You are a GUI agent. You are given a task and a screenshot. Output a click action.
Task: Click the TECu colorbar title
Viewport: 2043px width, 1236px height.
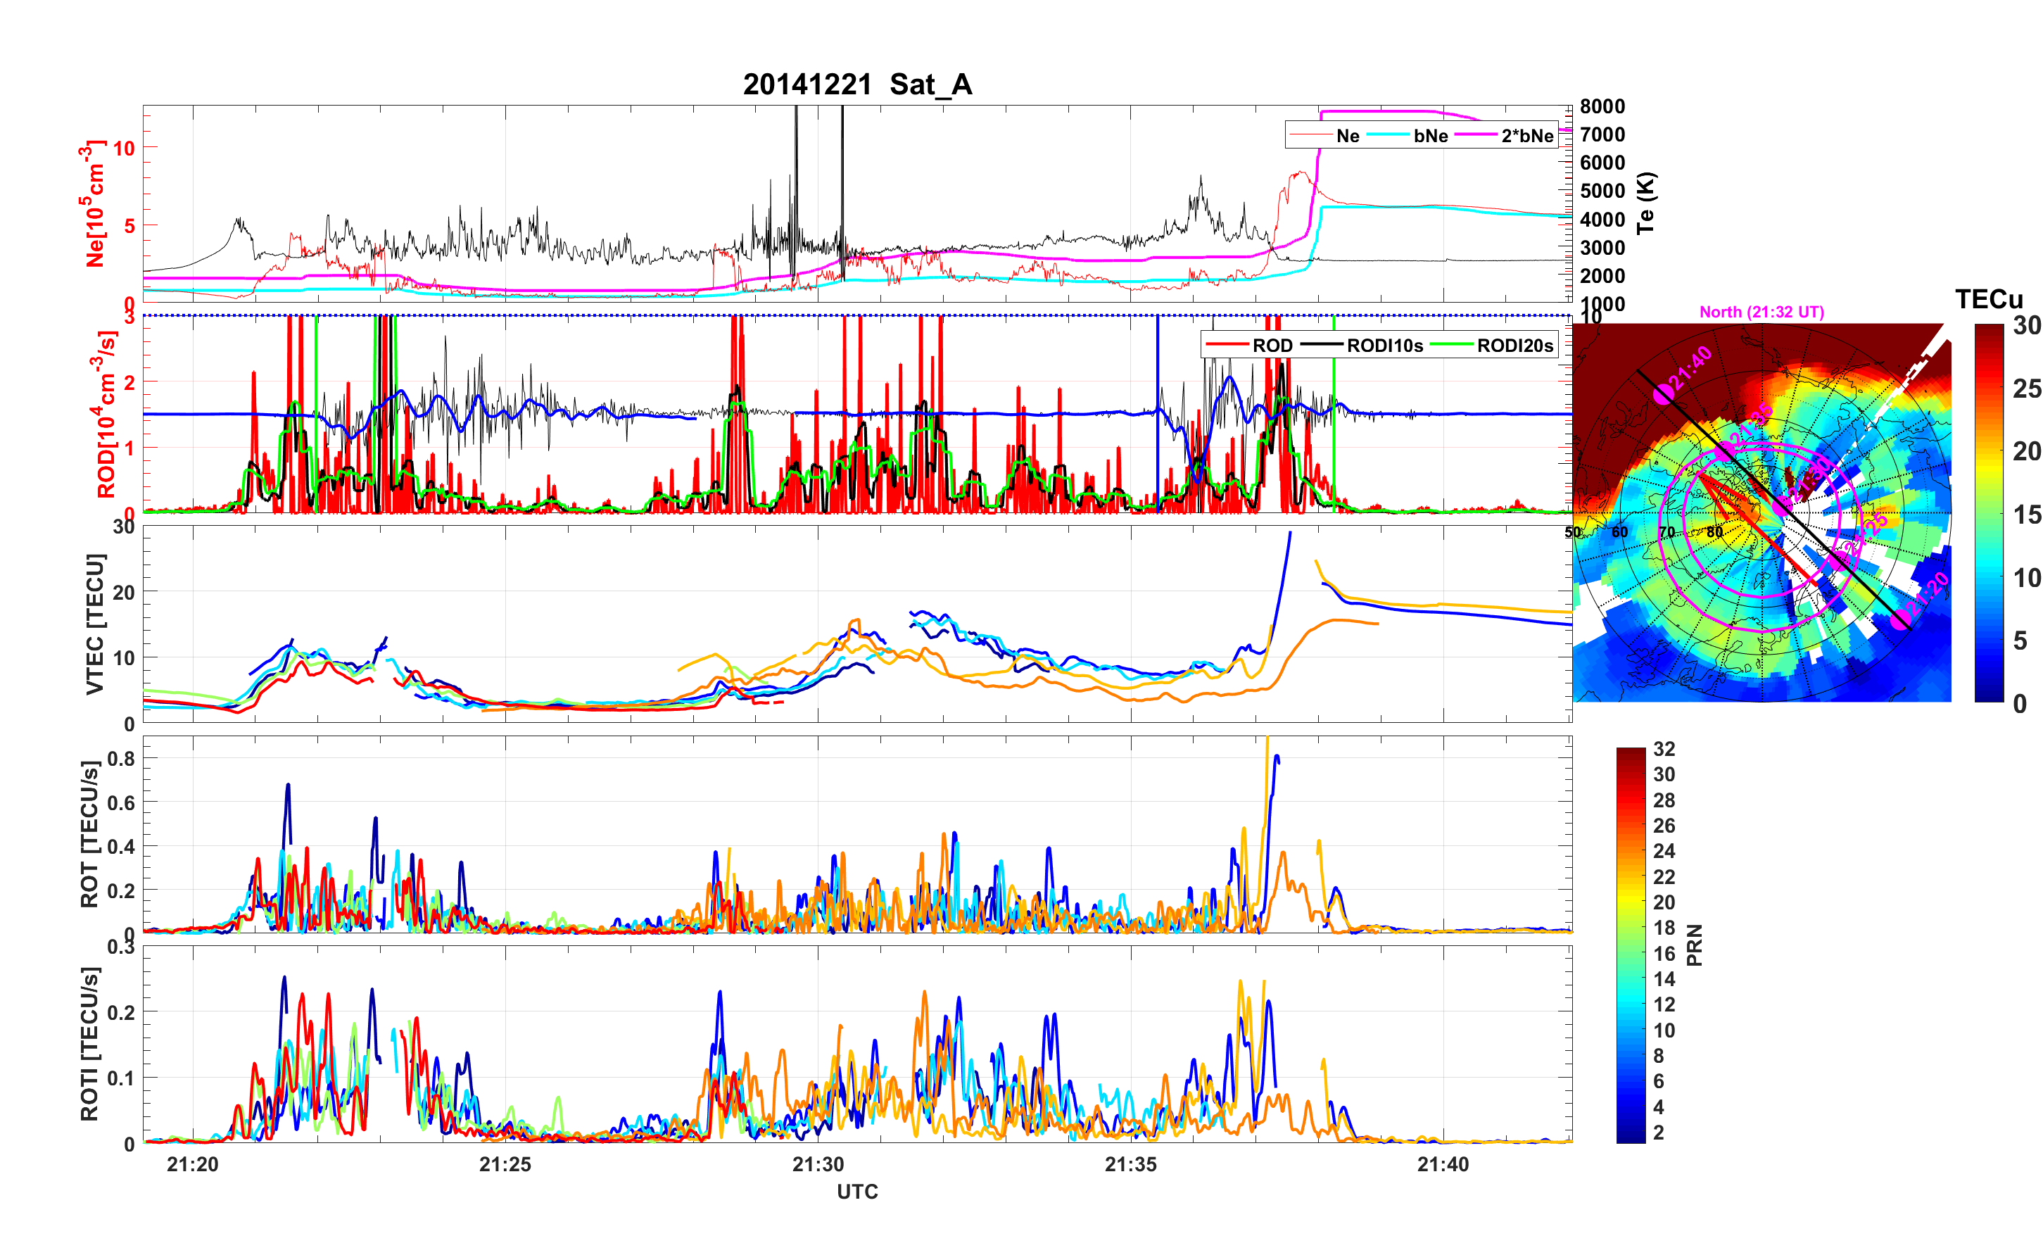[1988, 298]
